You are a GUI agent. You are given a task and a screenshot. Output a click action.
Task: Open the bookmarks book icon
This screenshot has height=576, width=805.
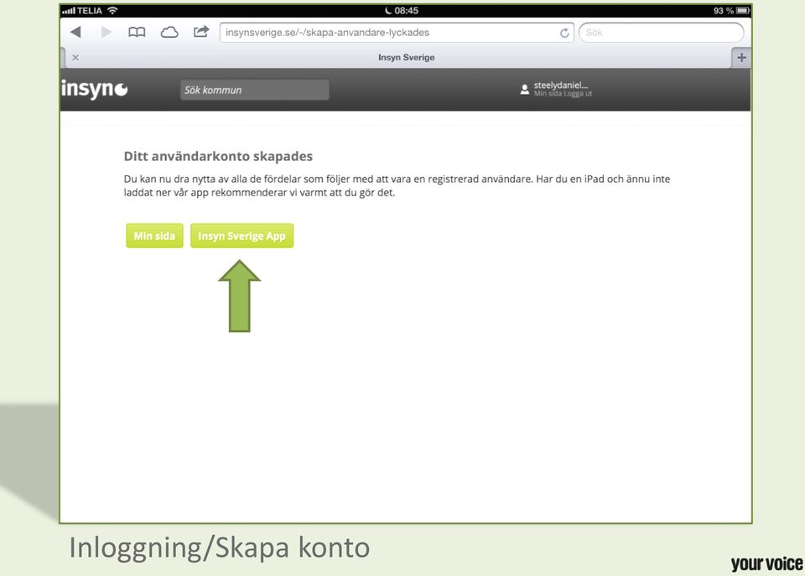pos(137,33)
